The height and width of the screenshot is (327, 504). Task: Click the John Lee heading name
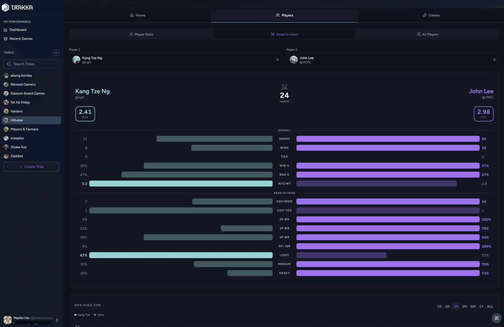(x=481, y=91)
